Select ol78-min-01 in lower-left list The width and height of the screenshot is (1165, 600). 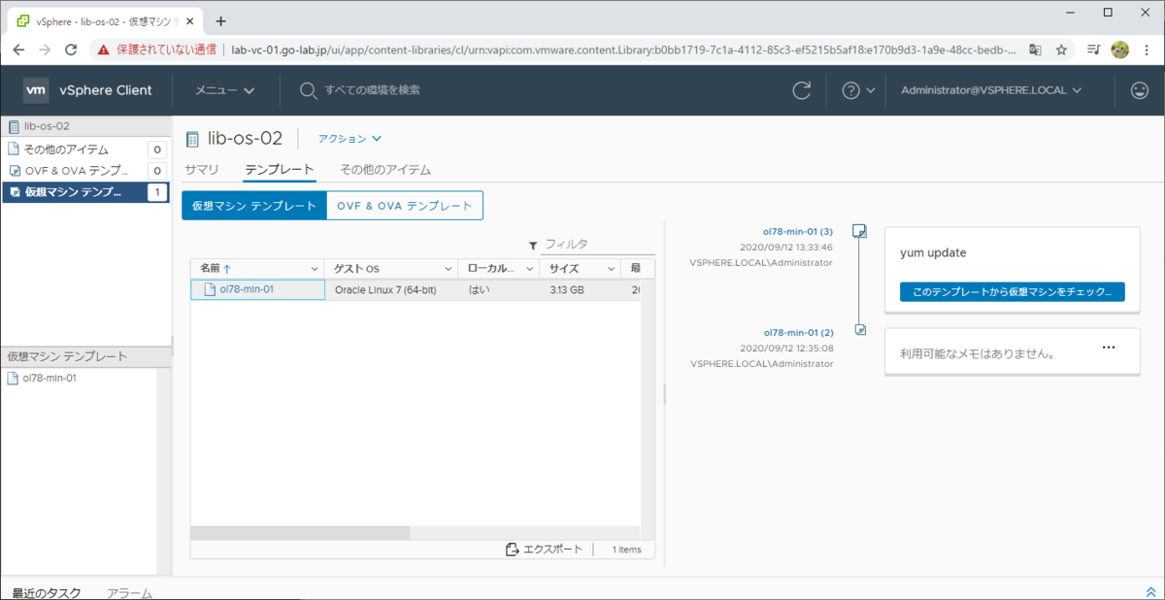click(49, 378)
